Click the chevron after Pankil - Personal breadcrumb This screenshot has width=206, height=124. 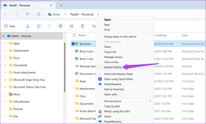pyautogui.click(x=98, y=14)
